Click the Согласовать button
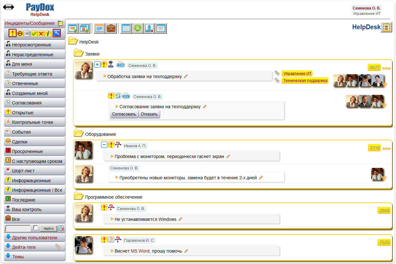396x264 pixels. click(x=124, y=114)
